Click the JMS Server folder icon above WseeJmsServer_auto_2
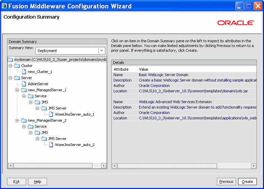Image resolution: width=264 pixels, height=189 pixels. click(x=44, y=139)
